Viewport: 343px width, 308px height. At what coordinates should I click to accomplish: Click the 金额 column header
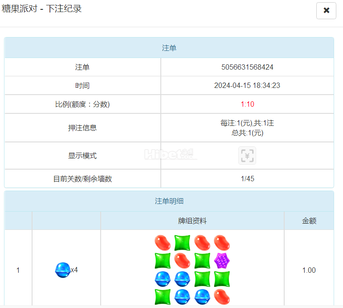[x=309, y=221]
